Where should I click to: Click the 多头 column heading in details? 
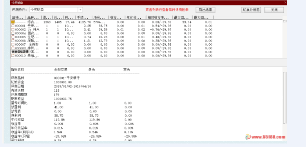92,69
